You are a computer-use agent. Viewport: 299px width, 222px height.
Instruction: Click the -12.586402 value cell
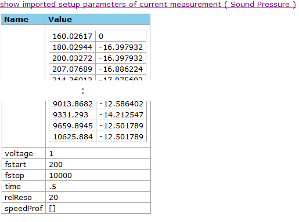(121, 104)
